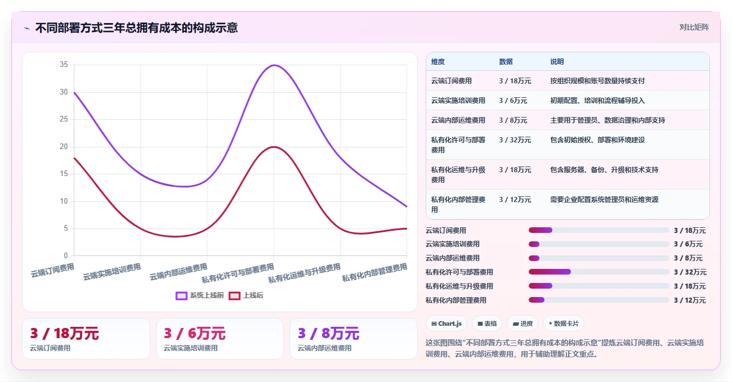The height and width of the screenshot is (382, 732).
Task: Click the 私有化内部管理费用 x-axis label
Action: [x=374, y=273]
